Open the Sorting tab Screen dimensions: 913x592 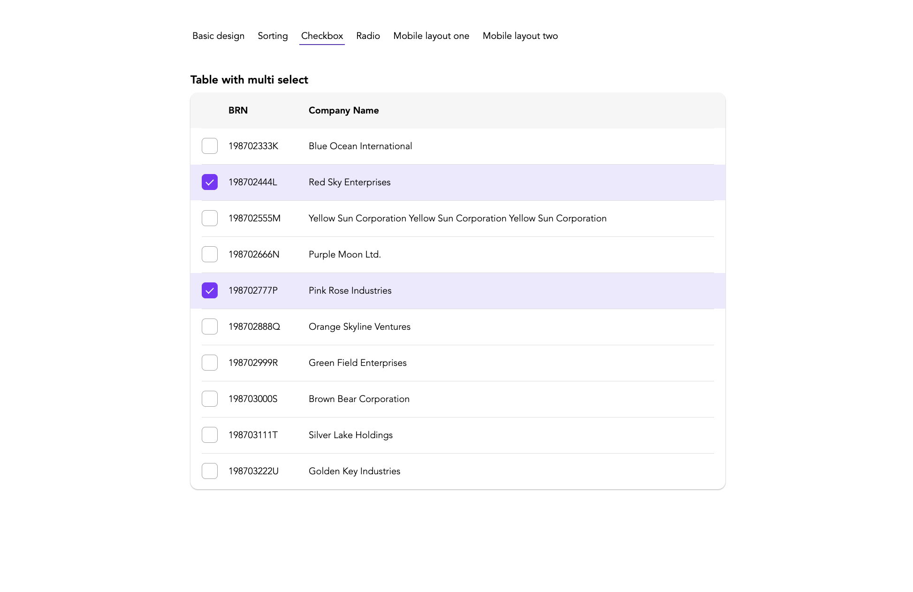(x=273, y=36)
